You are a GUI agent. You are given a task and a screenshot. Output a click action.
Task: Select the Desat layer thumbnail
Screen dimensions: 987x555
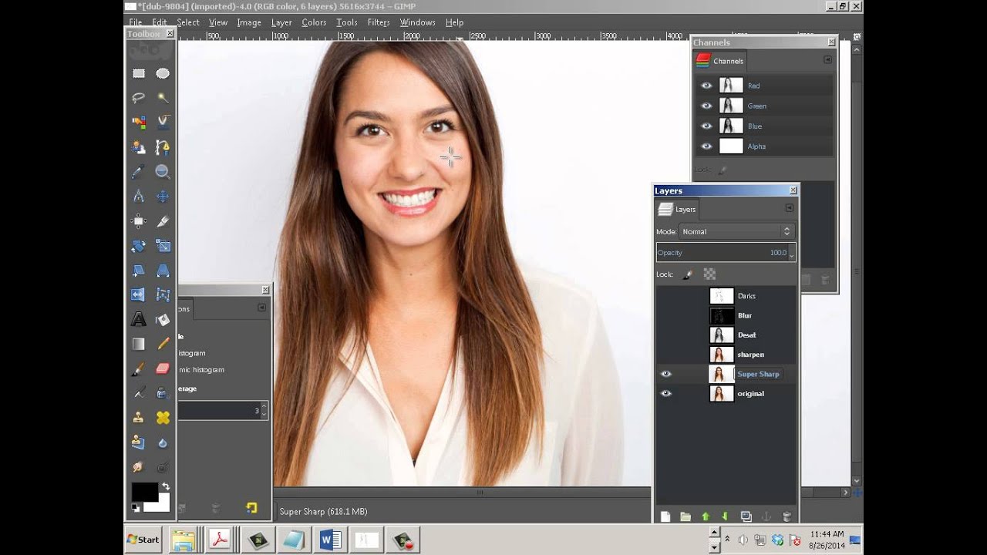coord(722,335)
